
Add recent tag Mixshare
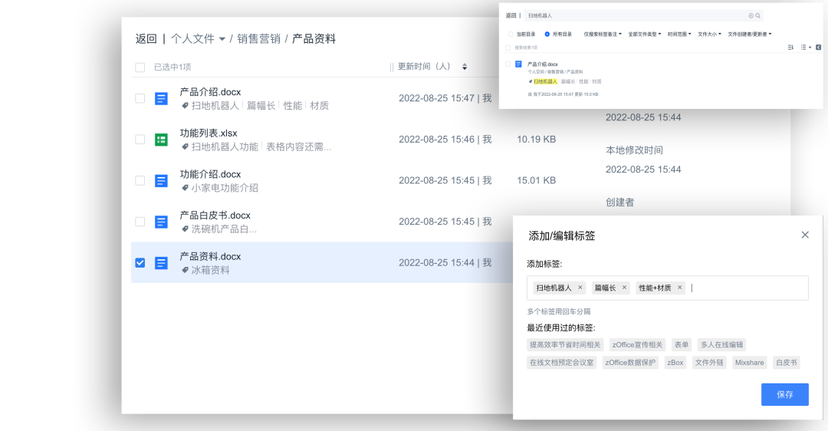(749, 363)
